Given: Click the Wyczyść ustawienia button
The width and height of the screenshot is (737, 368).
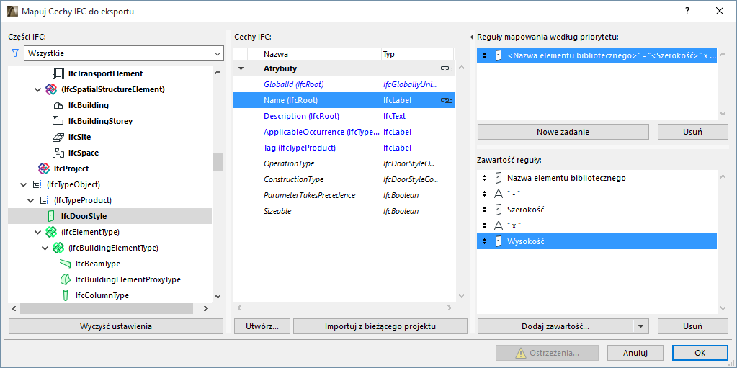Looking at the screenshot, I should [115, 326].
